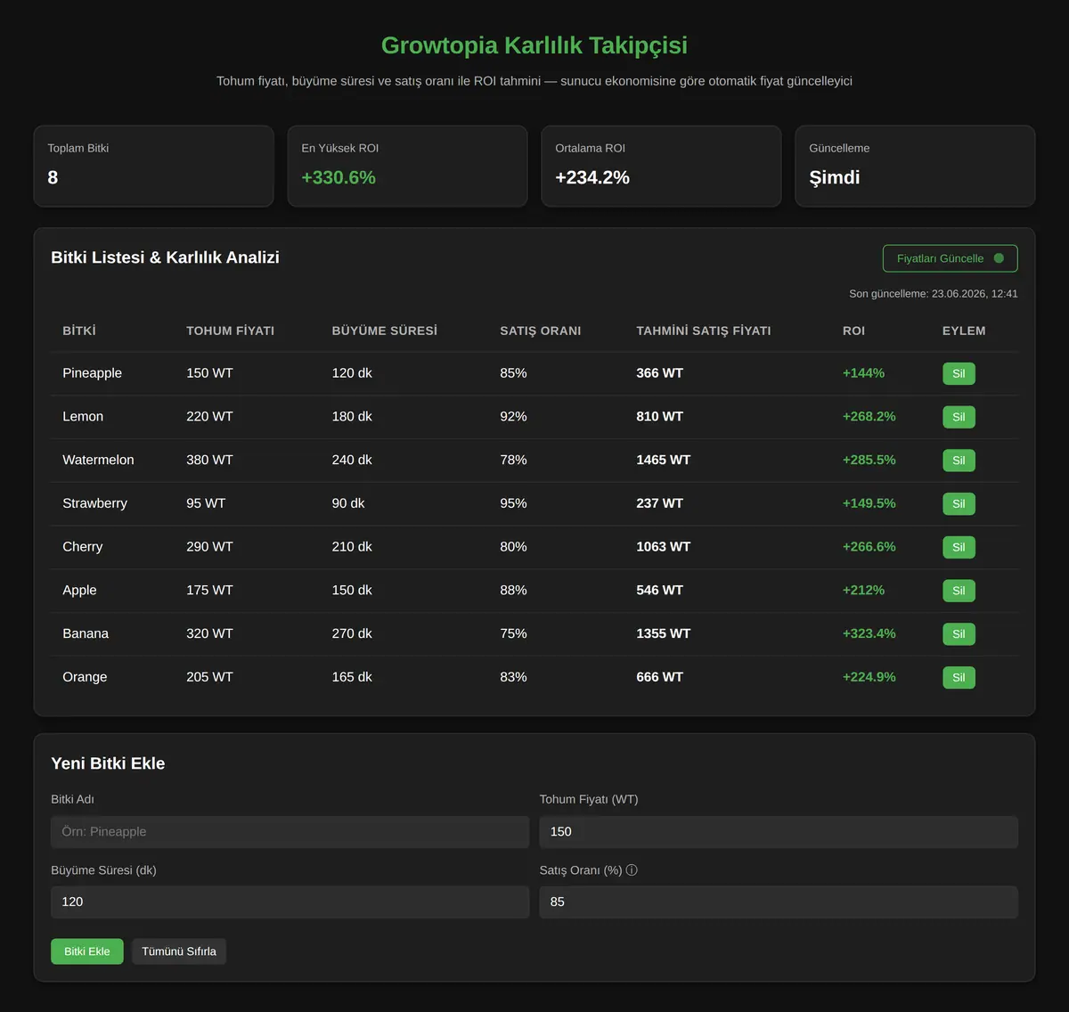Remove Cherry with its Sil button
The image size is (1069, 1012).
click(959, 547)
